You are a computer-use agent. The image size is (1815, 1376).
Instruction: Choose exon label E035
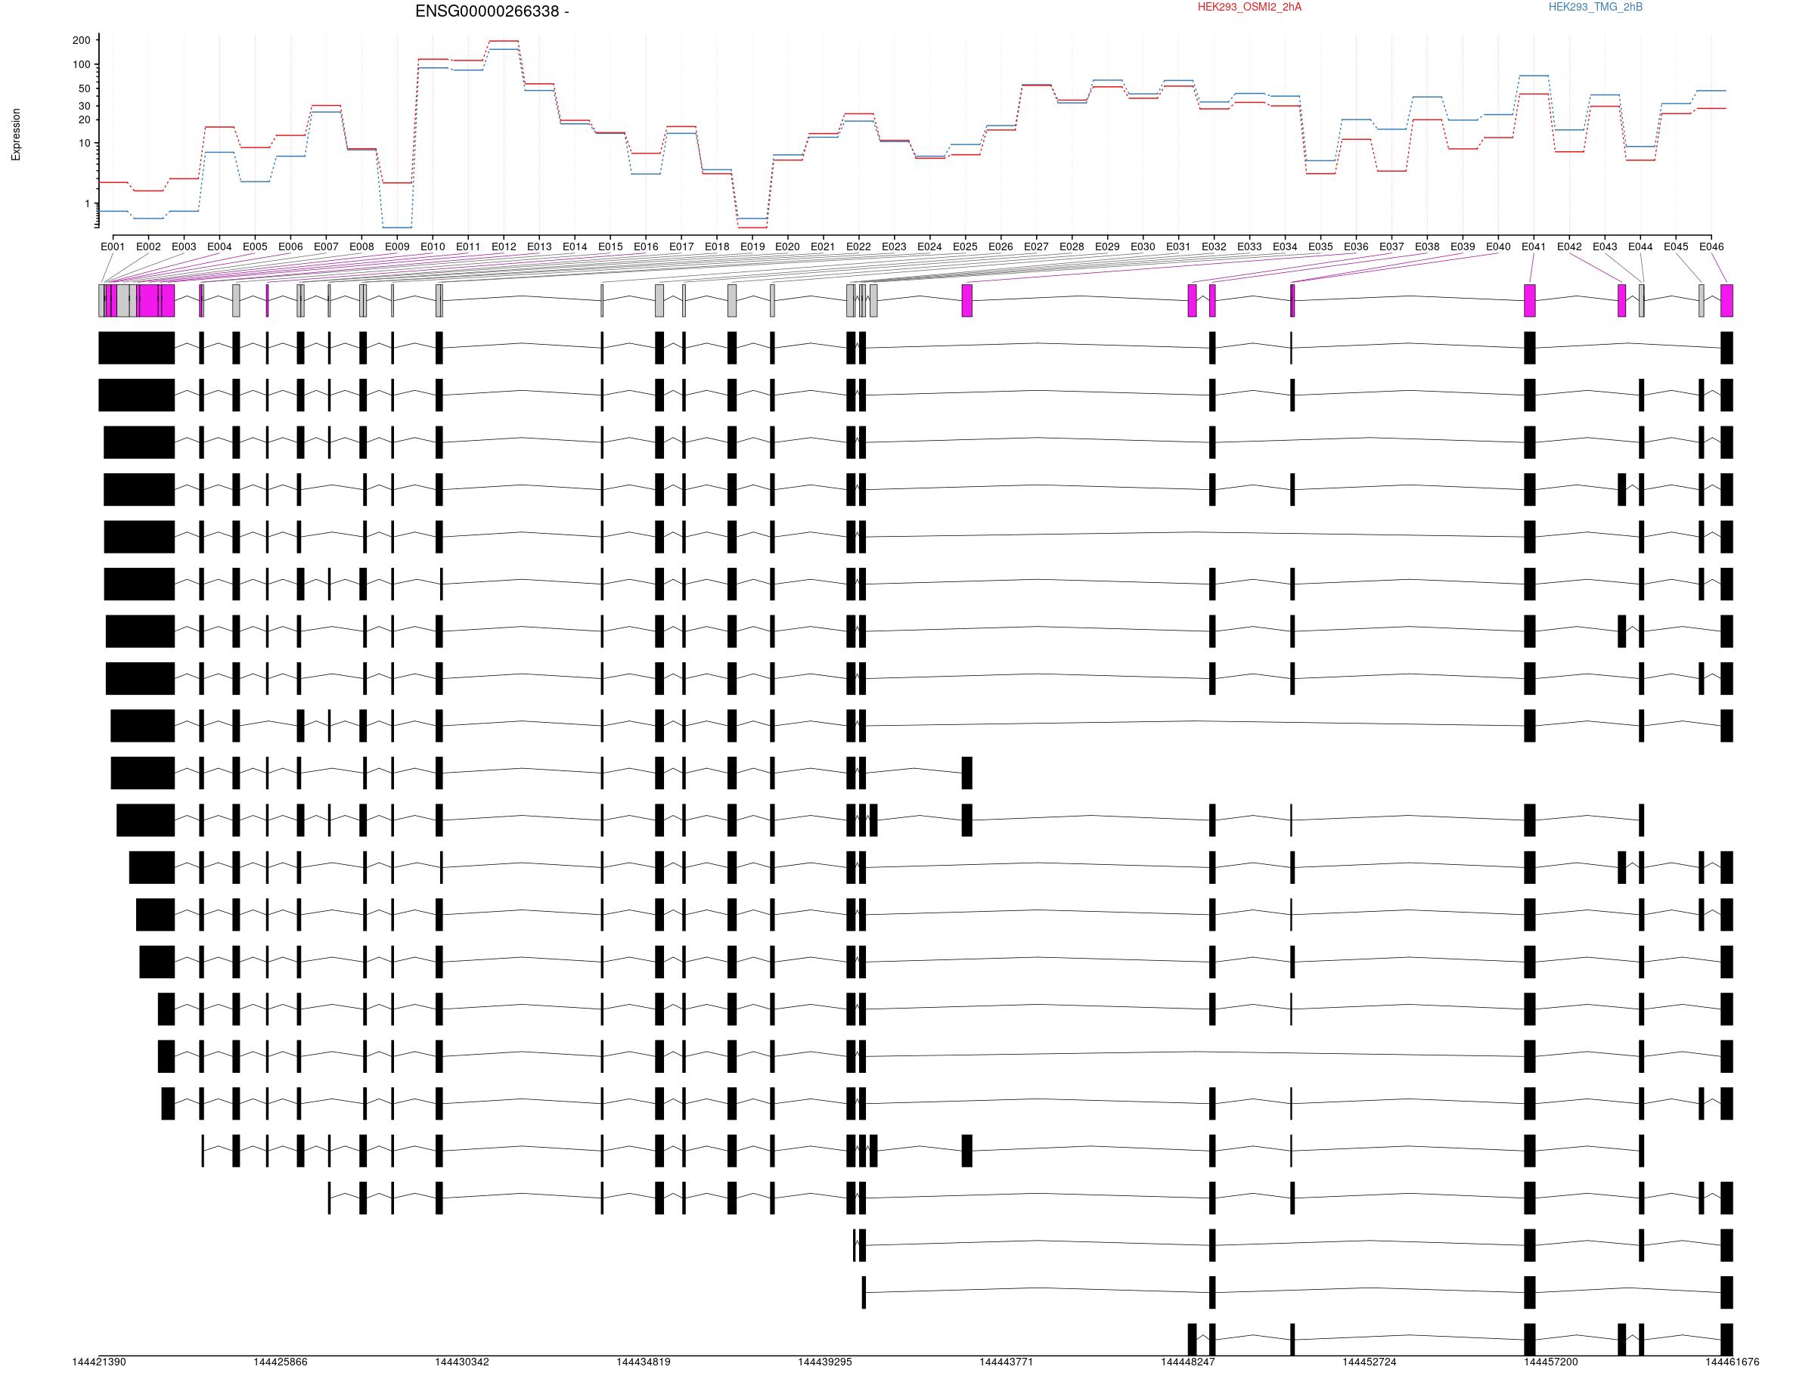point(1320,246)
